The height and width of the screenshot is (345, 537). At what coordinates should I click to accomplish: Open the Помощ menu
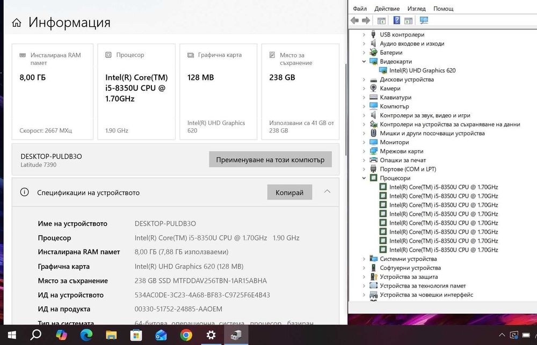[x=443, y=9]
